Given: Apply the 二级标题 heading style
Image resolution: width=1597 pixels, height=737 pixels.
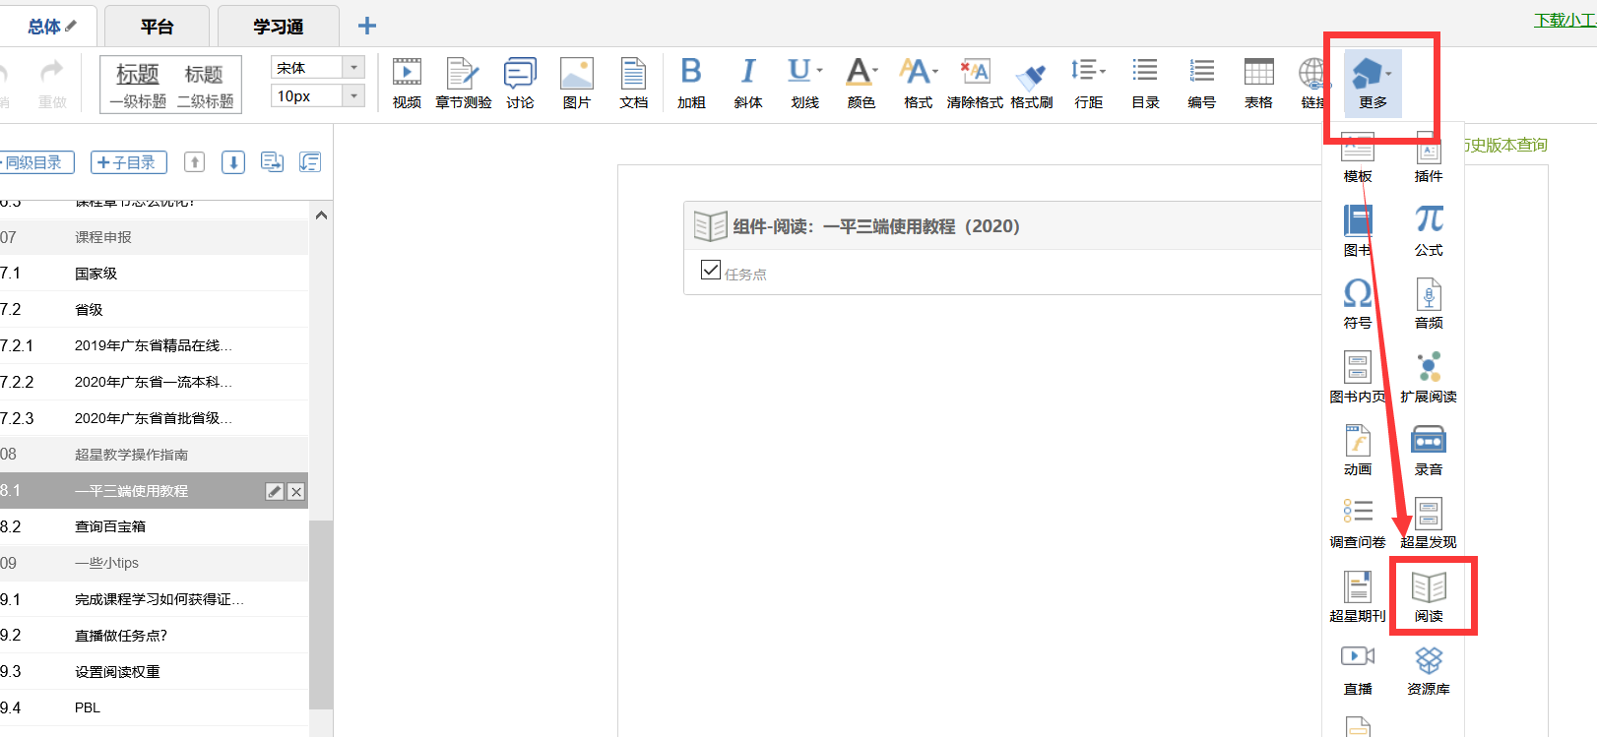Looking at the screenshot, I should (x=205, y=85).
